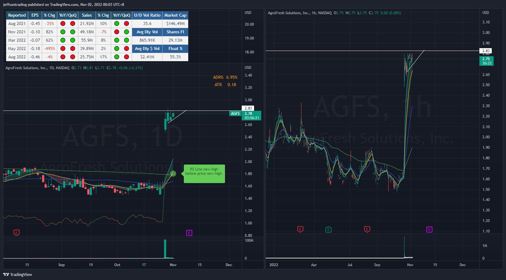The image size is (506, 280).
Task: Click the 'May 2022' reported date cell
Action: 17,48
